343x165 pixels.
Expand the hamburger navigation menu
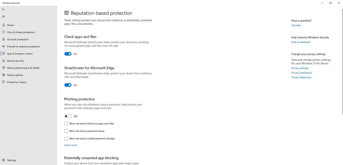point(3,17)
